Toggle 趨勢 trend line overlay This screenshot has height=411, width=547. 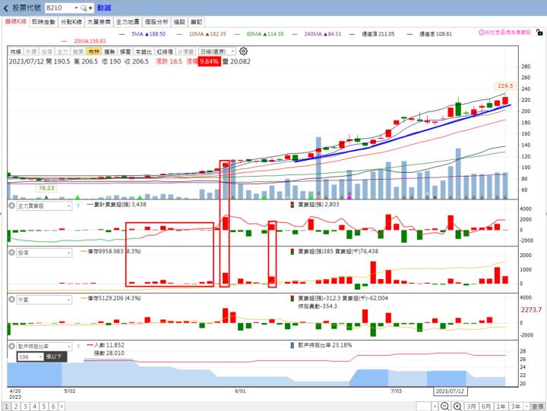109,52
